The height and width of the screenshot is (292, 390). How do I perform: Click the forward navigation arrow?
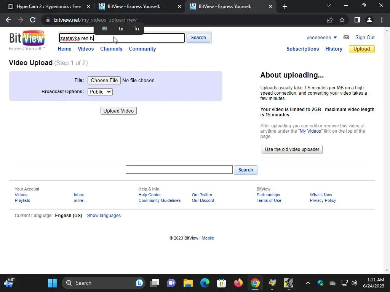pos(21,20)
